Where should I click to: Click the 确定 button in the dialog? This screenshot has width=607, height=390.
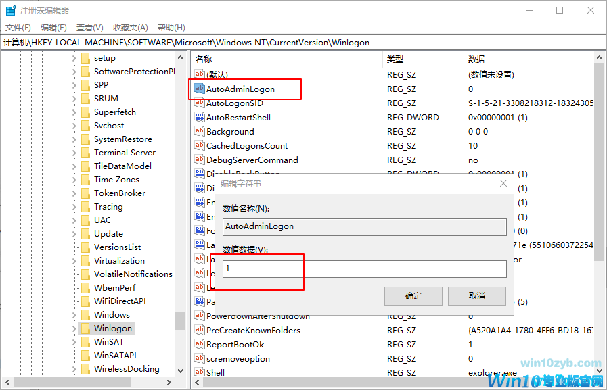[x=413, y=295]
